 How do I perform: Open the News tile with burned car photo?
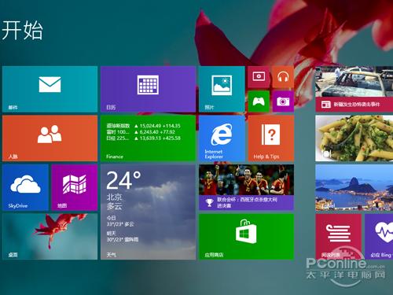354,89
